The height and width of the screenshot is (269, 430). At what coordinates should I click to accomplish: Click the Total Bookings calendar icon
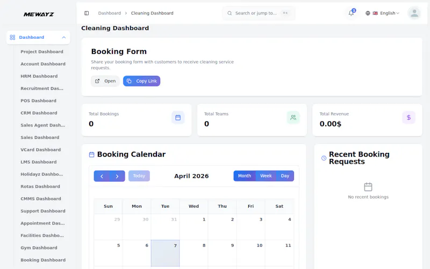[x=178, y=117]
